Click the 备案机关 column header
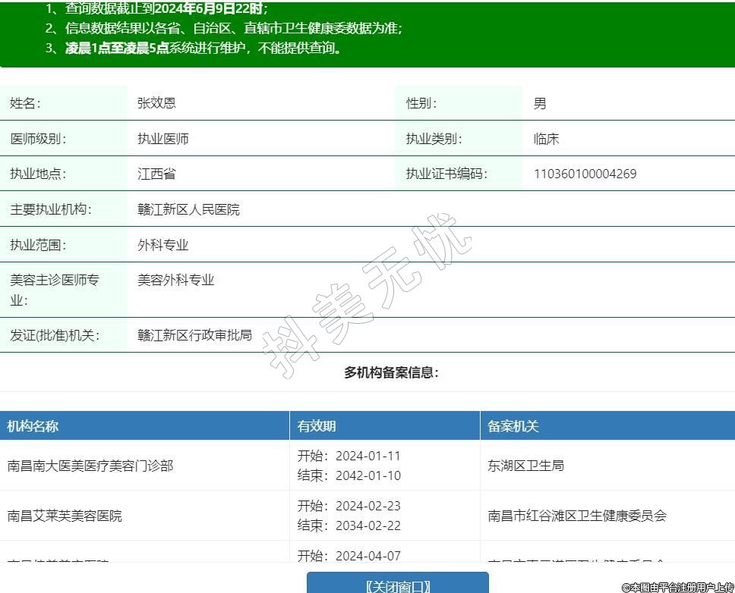 click(x=513, y=426)
